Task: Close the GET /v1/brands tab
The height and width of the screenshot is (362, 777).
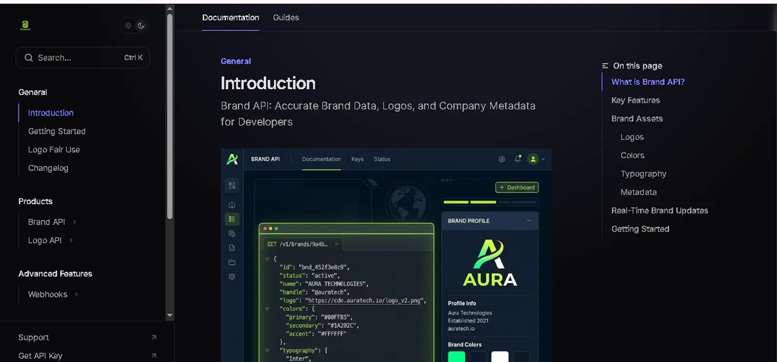Action: [337, 244]
